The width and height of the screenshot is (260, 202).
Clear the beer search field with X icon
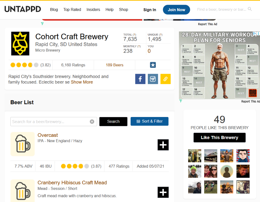coord(92,121)
